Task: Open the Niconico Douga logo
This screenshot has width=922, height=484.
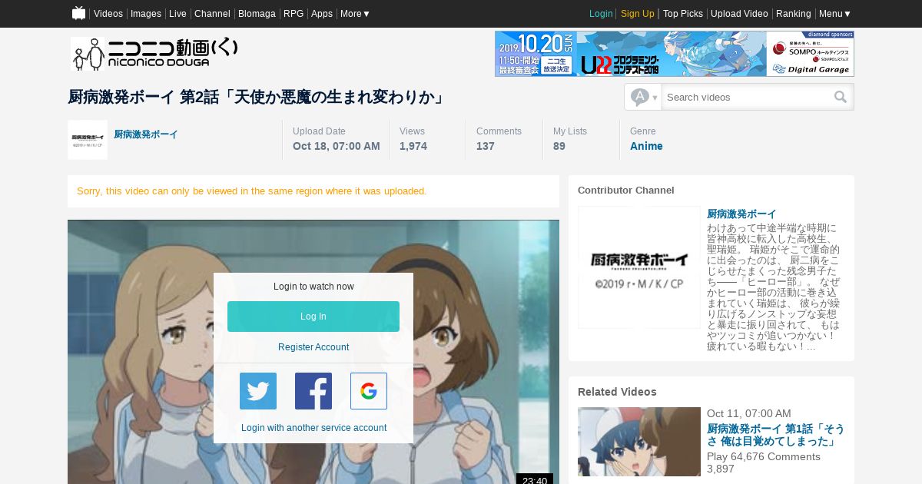Action: [x=154, y=54]
